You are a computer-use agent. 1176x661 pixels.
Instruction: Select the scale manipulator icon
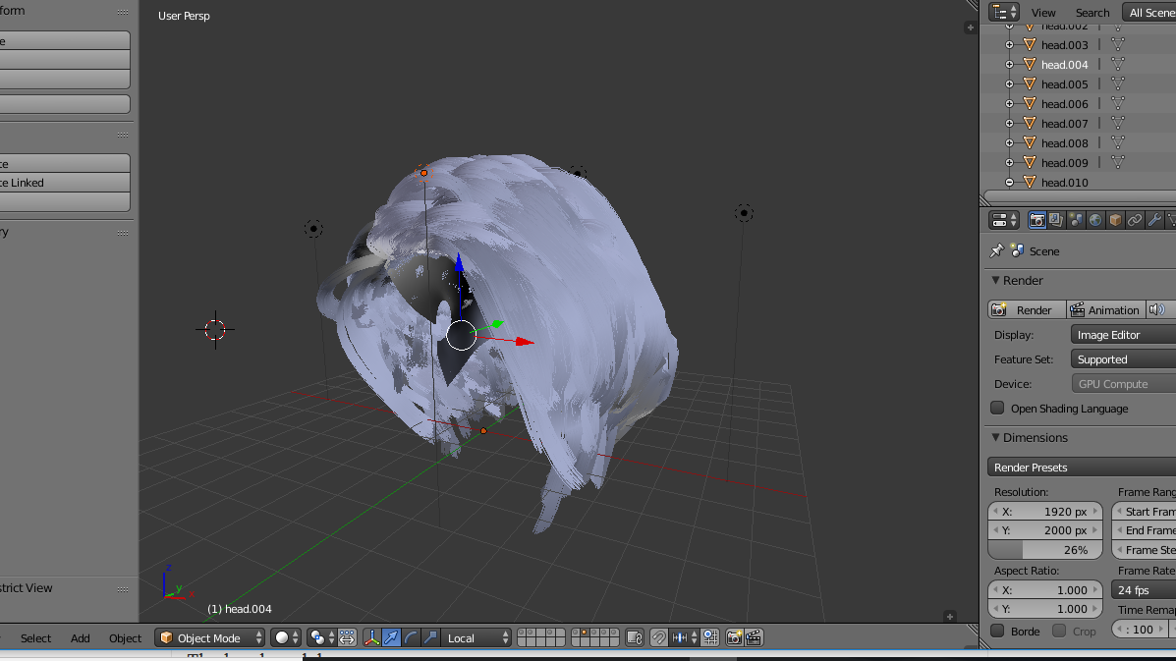(x=429, y=637)
